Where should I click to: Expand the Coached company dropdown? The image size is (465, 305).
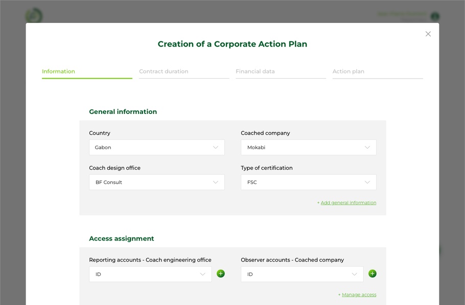[308, 148]
